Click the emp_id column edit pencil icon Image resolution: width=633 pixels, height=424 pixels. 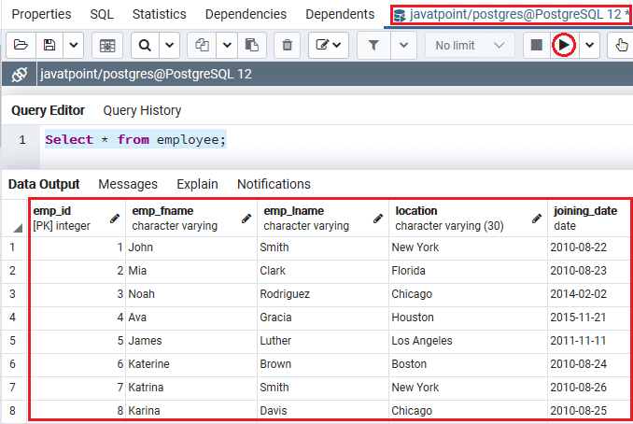[x=115, y=219]
